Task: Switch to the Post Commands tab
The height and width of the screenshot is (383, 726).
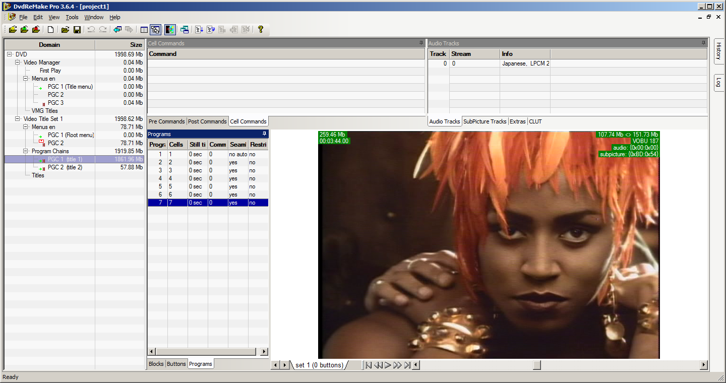Action: point(207,121)
